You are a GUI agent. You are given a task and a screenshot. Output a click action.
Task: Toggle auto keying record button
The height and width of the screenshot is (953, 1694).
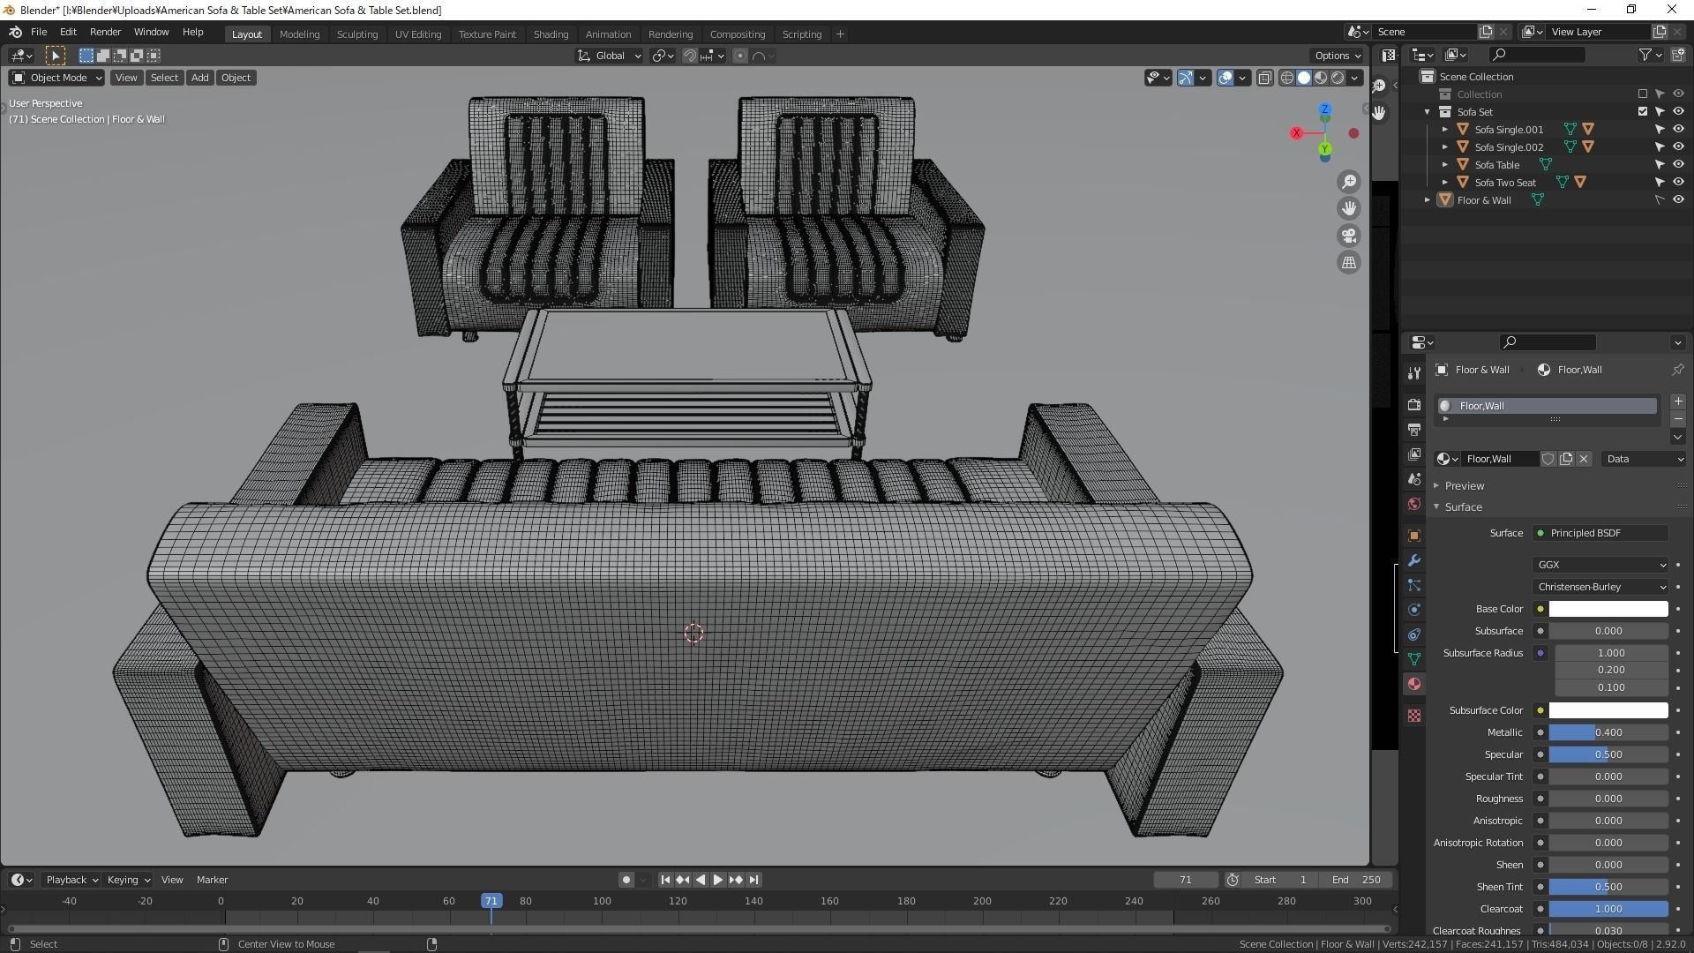[626, 880]
